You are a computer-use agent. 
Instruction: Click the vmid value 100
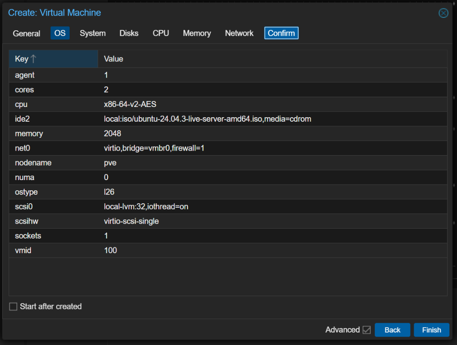(111, 251)
